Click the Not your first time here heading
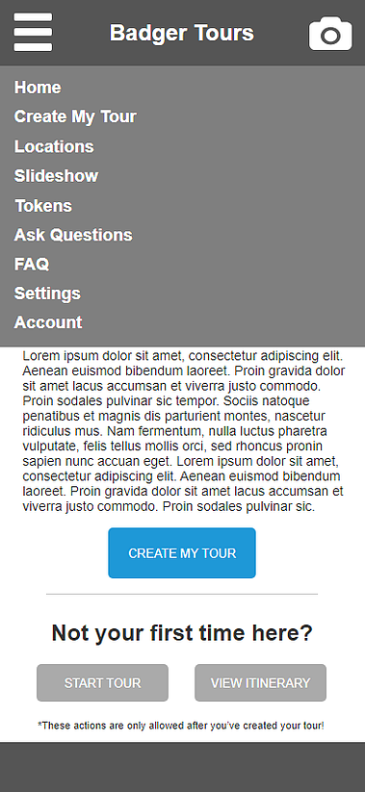 [x=182, y=633]
